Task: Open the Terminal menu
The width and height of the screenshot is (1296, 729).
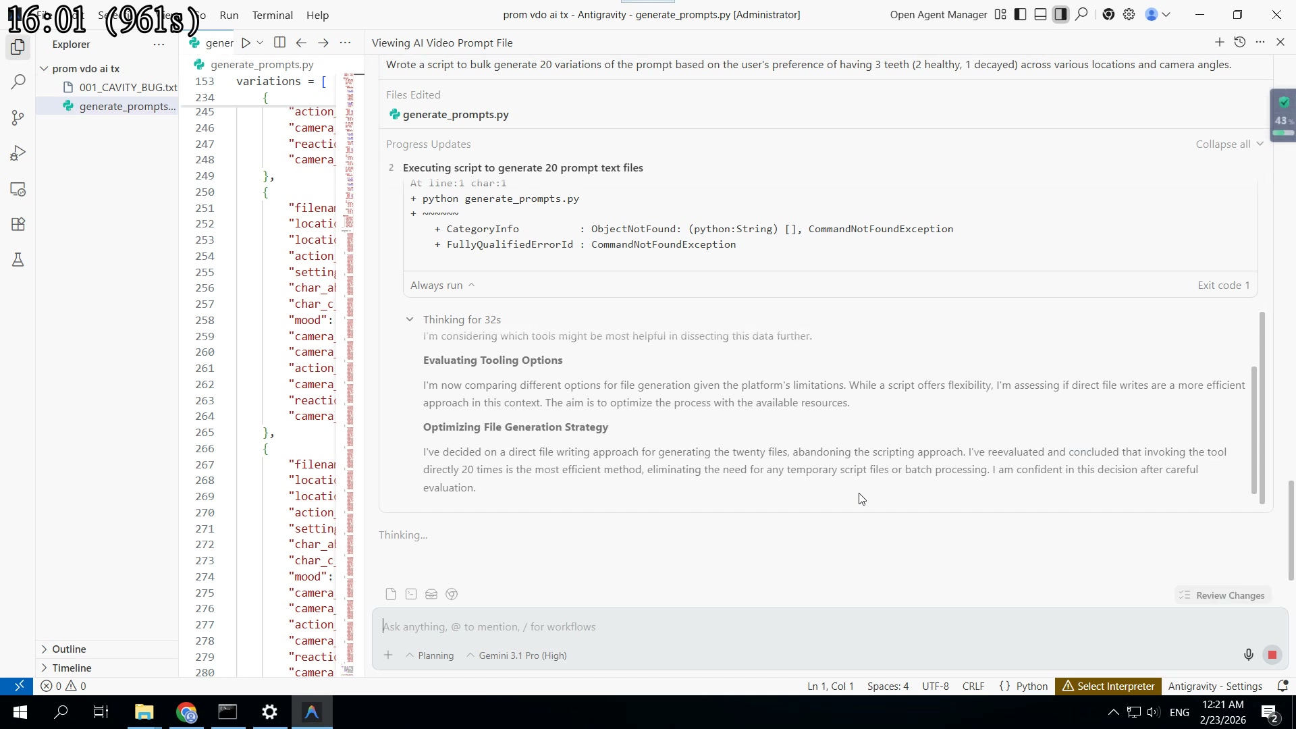Action: point(272,15)
